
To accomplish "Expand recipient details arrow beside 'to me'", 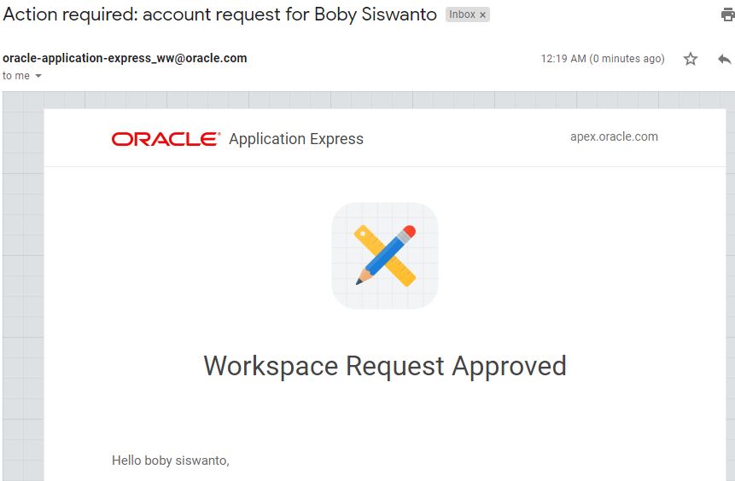I will [x=38, y=76].
